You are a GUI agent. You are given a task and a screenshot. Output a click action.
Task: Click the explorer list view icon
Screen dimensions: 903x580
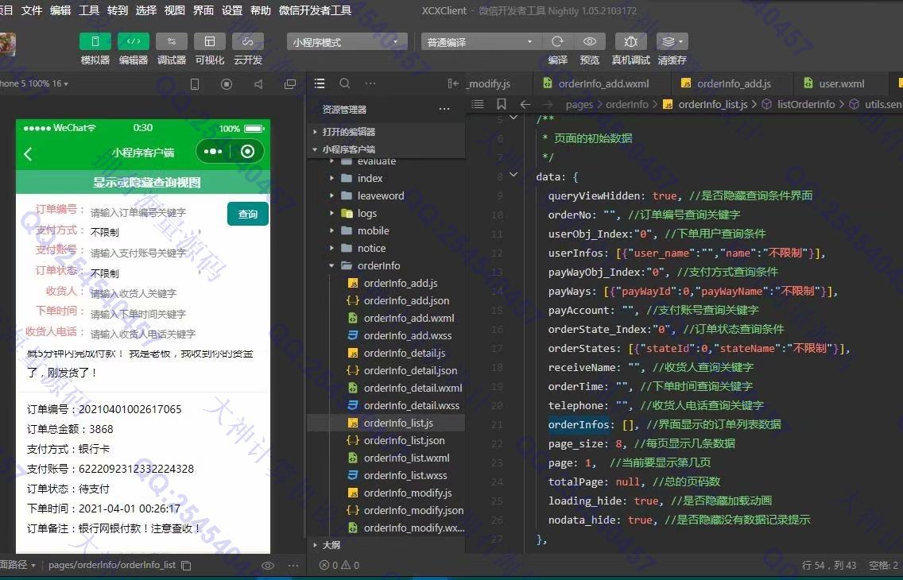320,83
